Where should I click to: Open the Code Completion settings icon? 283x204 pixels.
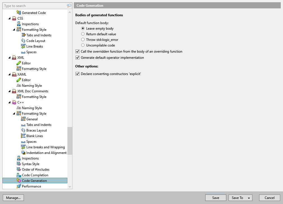(x=18, y=175)
